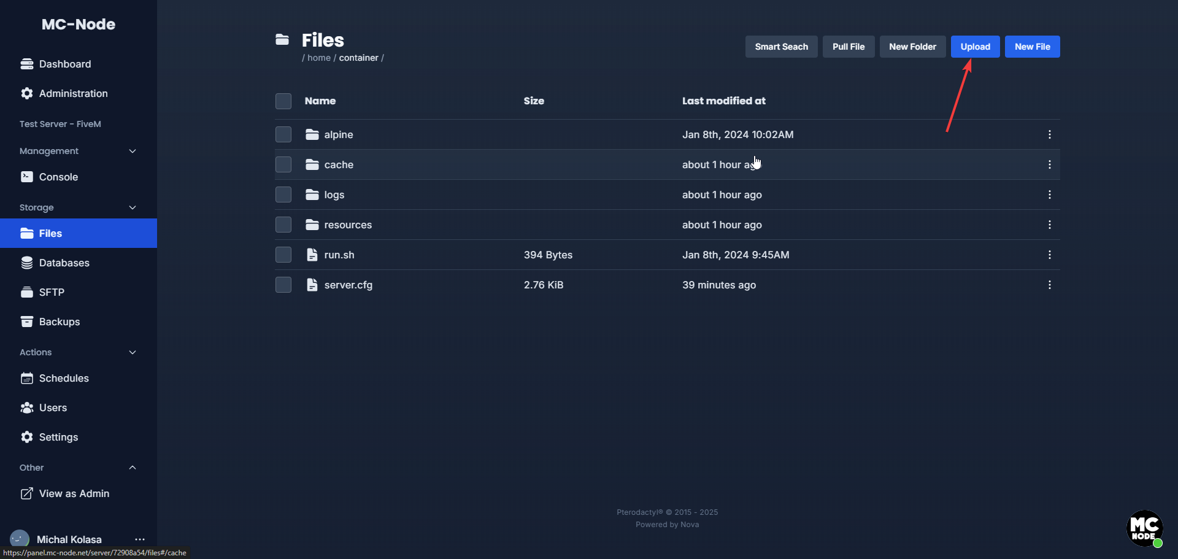The width and height of the screenshot is (1178, 559).
Task: Open the resources folder icon
Action: pos(312,225)
